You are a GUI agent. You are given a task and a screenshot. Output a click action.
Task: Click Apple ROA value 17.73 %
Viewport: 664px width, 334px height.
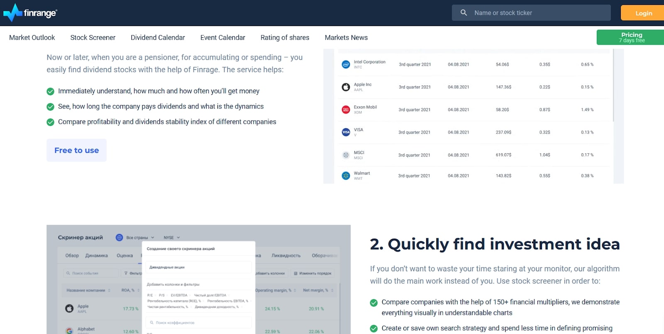131,309
